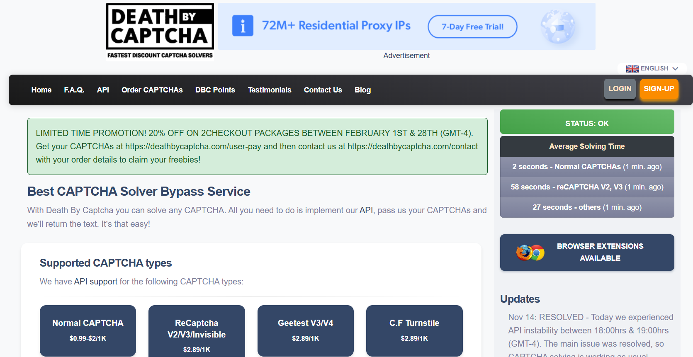The height and width of the screenshot is (357, 693).
Task: Go to the API navigation item
Action: coord(103,90)
